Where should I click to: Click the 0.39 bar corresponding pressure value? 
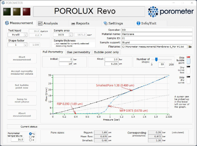click(x=155, y=132)
